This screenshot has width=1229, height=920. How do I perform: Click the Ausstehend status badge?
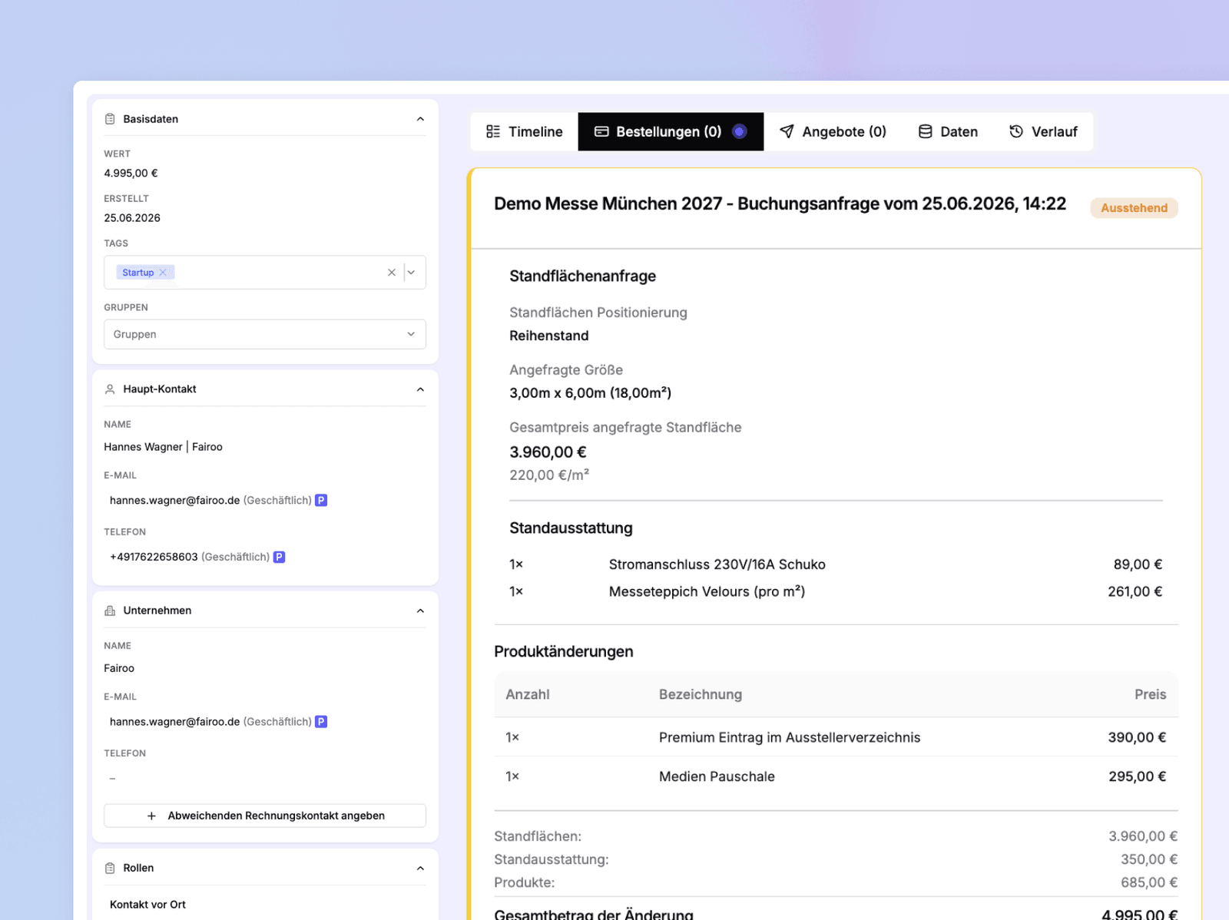pyautogui.click(x=1134, y=208)
